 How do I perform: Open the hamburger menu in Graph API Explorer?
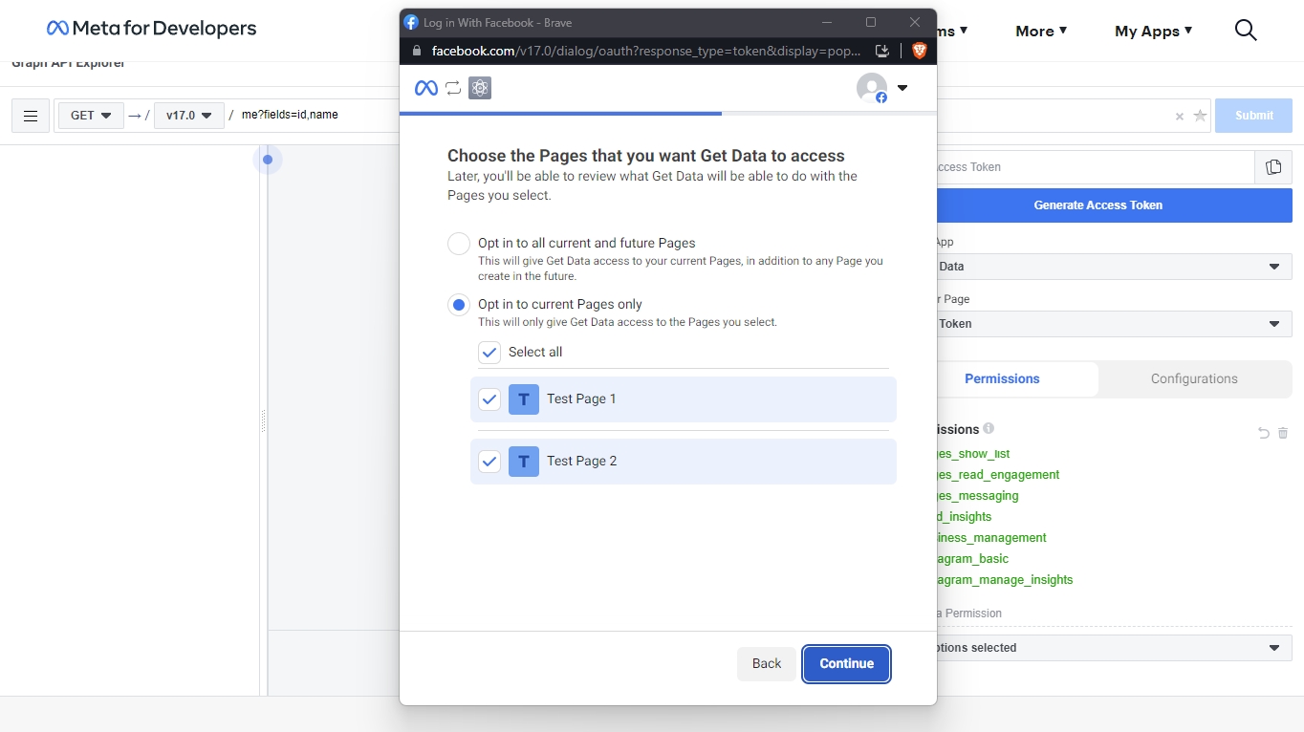pyautogui.click(x=31, y=116)
